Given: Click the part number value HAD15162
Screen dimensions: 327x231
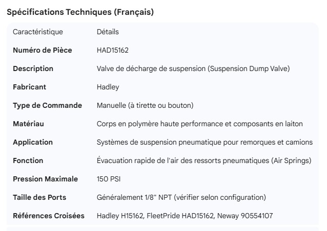Looking at the screenshot, I should (113, 50).
